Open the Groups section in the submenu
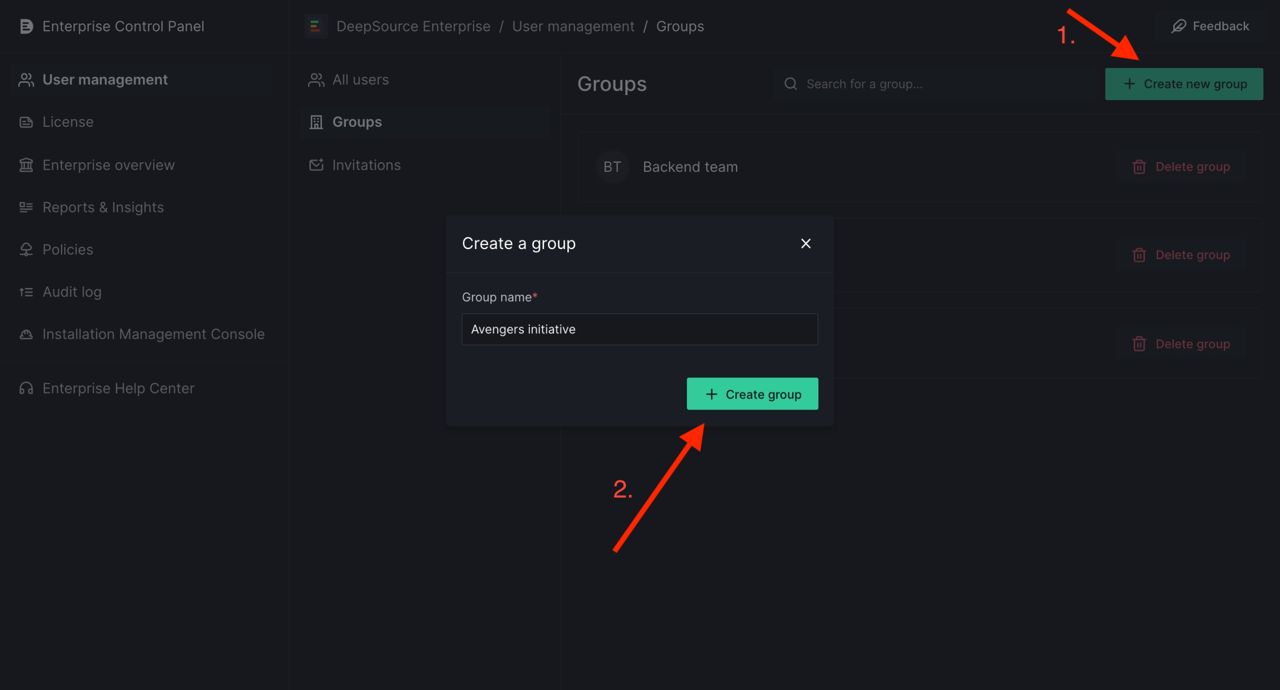Image resolution: width=1280 pixels, height=690 pixels. 357,122
